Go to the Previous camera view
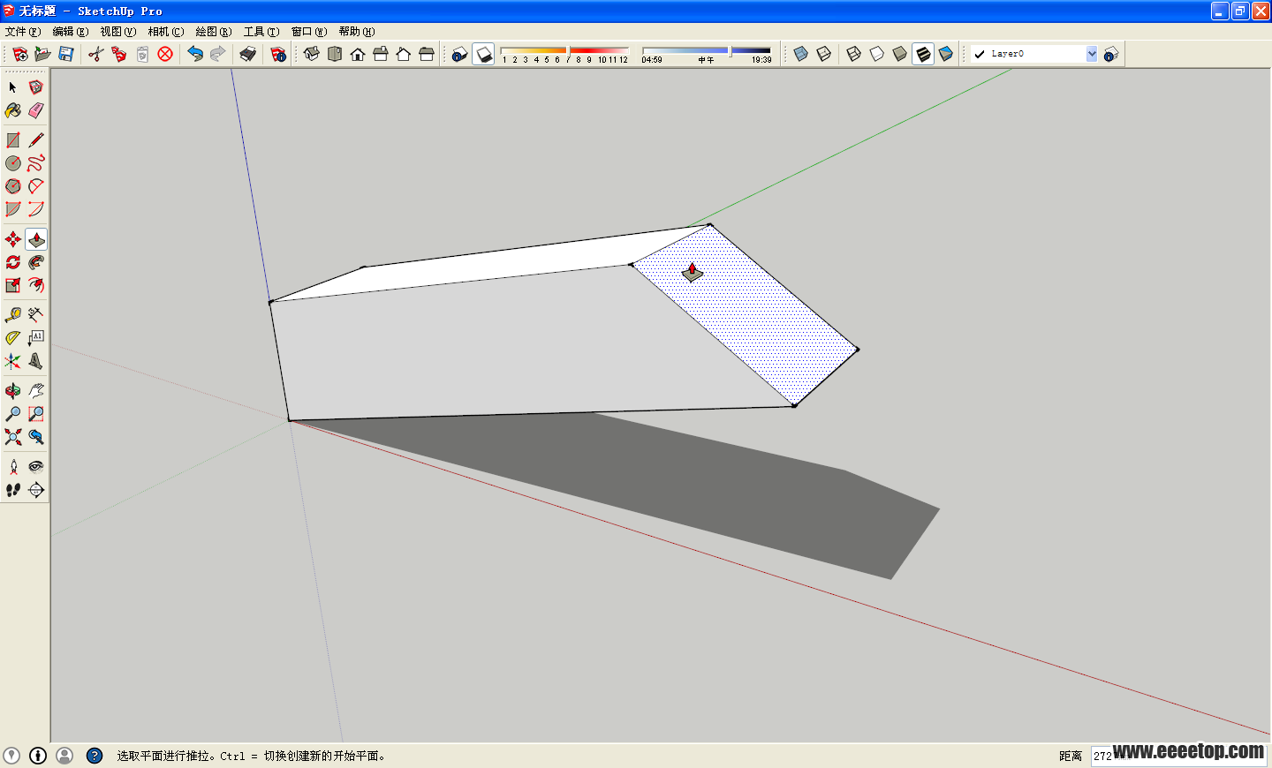The width and height of the screenshot is (1272, 768). tap(36, 437)
